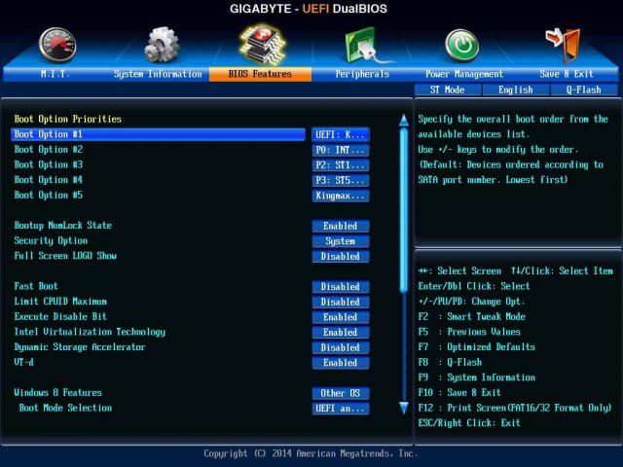
Task: Click the M.I.T. speedometer gauge icon
Action: coord(57,44)
